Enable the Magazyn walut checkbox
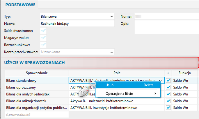The height and width of the screenshot is (119, 199). click(x=43, y=38)
